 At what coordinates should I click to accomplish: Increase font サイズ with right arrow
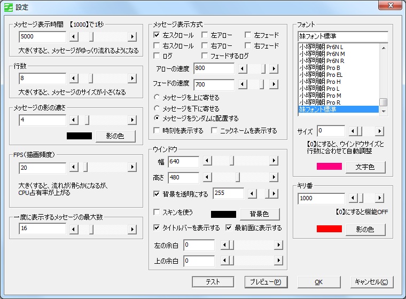click(379, 131)
